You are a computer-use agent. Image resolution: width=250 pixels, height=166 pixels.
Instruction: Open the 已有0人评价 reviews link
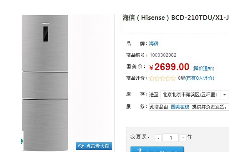point(200,78)
